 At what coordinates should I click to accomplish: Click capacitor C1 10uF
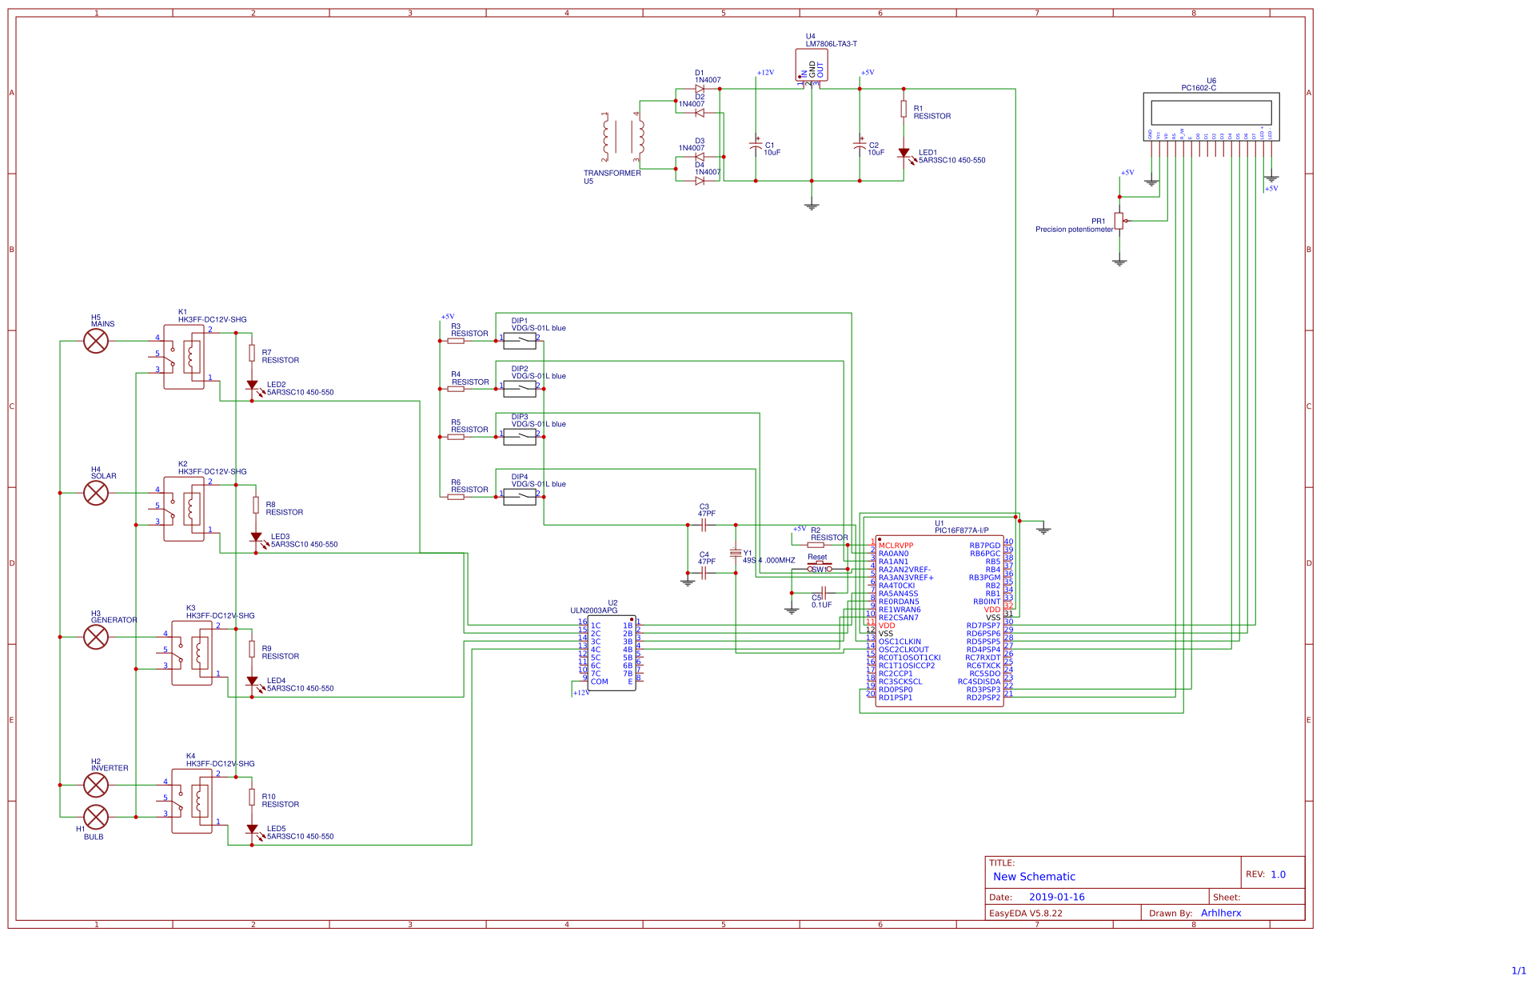(754, 145)
